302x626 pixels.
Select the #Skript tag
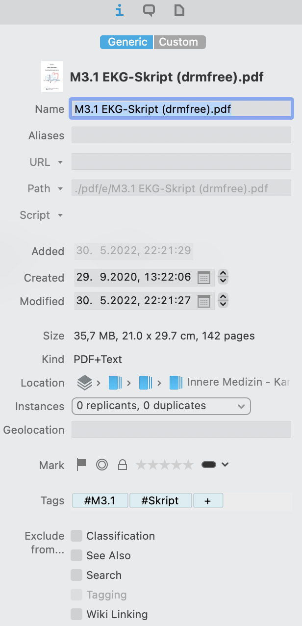click(160, 500)
